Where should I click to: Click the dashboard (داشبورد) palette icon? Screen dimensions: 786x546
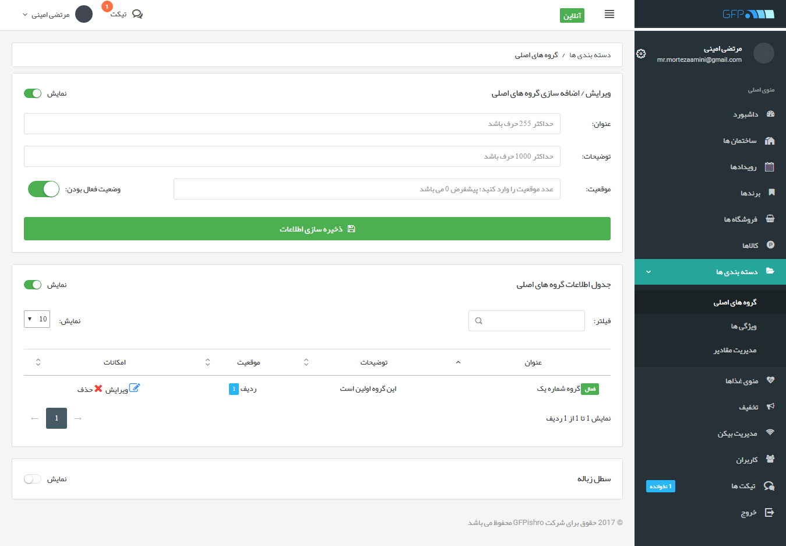(770, 114)
